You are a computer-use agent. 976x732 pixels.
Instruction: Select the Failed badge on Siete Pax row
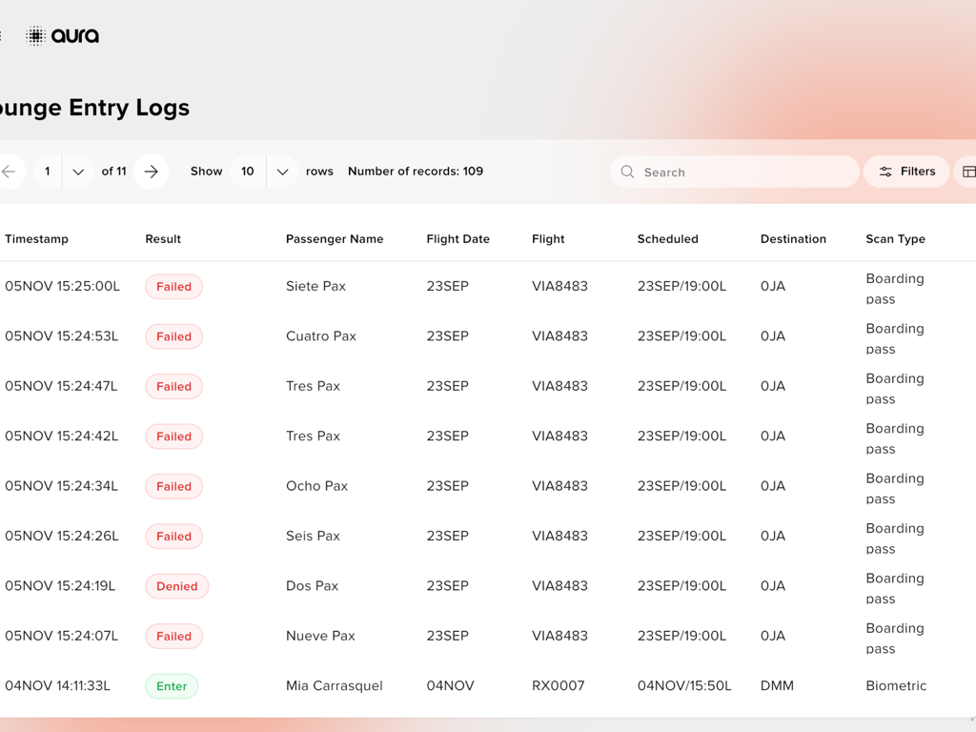(173, 286)
